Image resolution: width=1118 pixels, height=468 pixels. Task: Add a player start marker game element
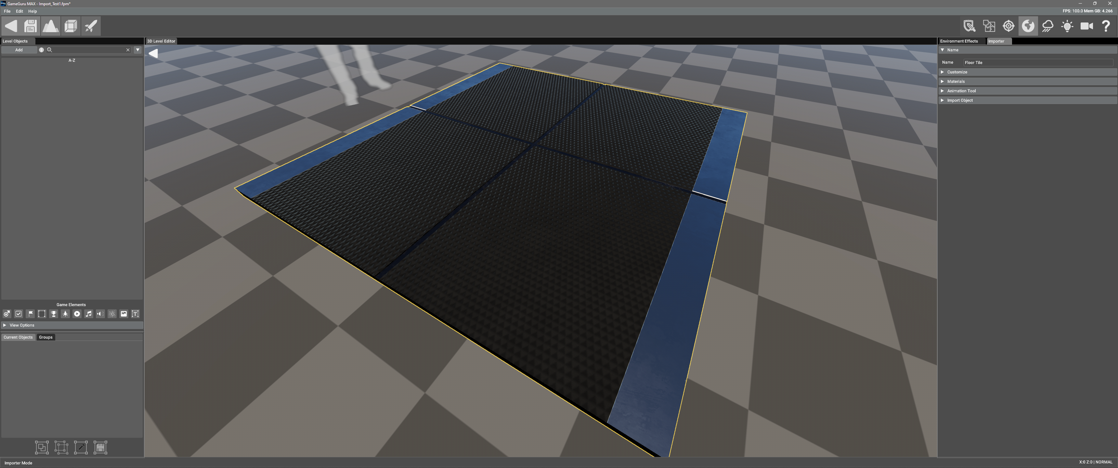(7, 314)
